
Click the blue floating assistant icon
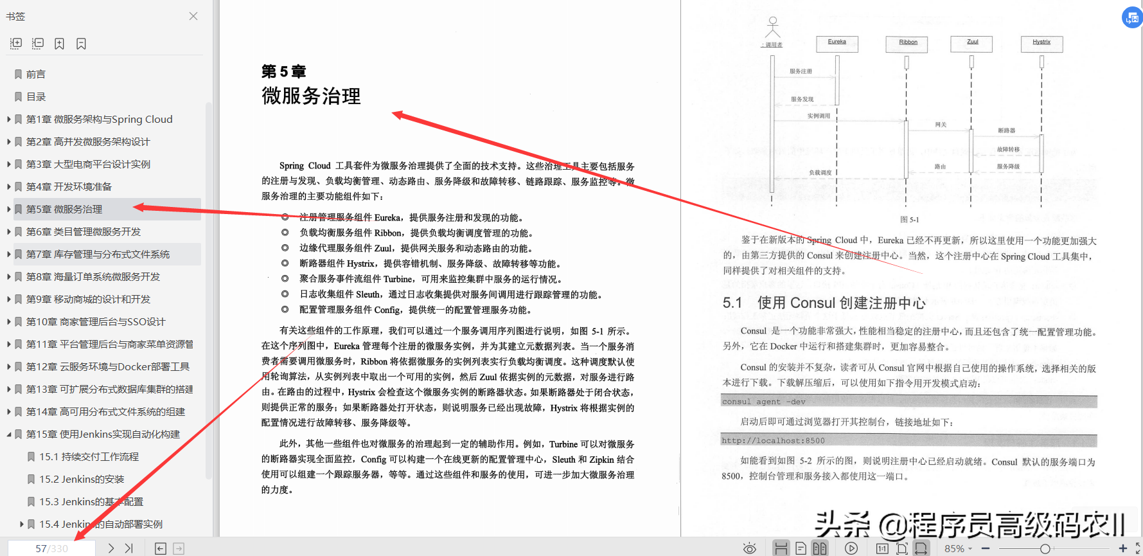point(1133,17)
